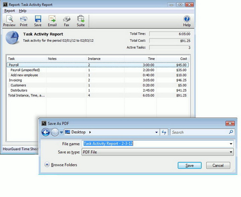Screen dimensions: 241x197
Task: Sort by the Cost column header
Action: pyautogui.click(x=173, y=59)
